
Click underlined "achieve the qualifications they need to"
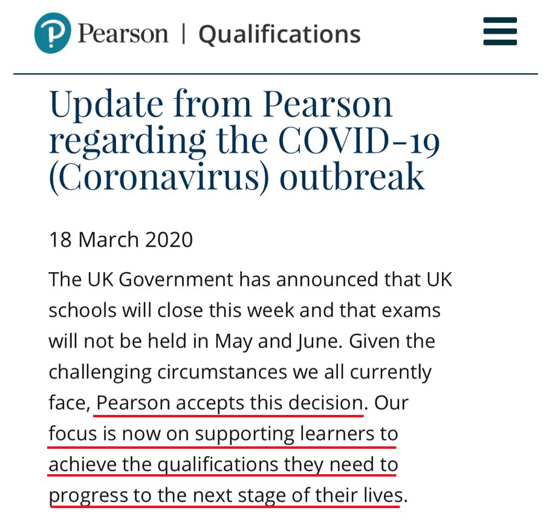coord(223,465)
